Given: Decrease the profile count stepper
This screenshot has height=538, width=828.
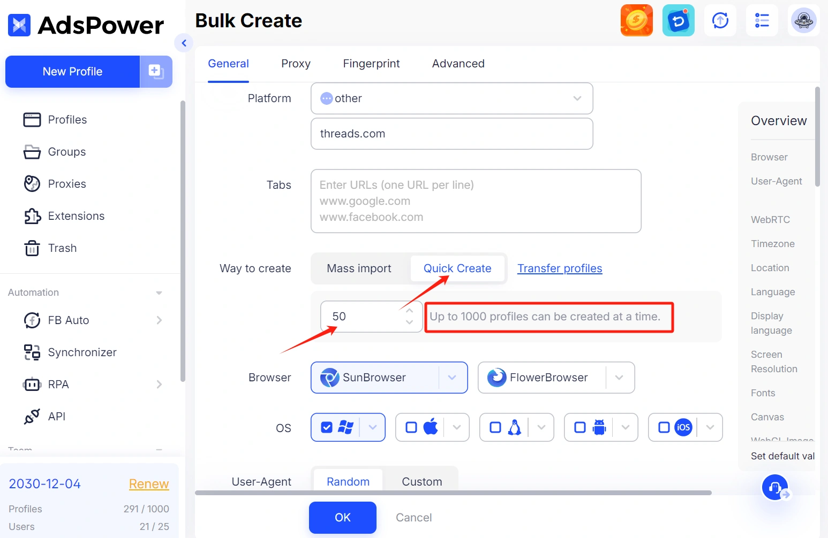Looking at the screenshot, I should 410,322.
